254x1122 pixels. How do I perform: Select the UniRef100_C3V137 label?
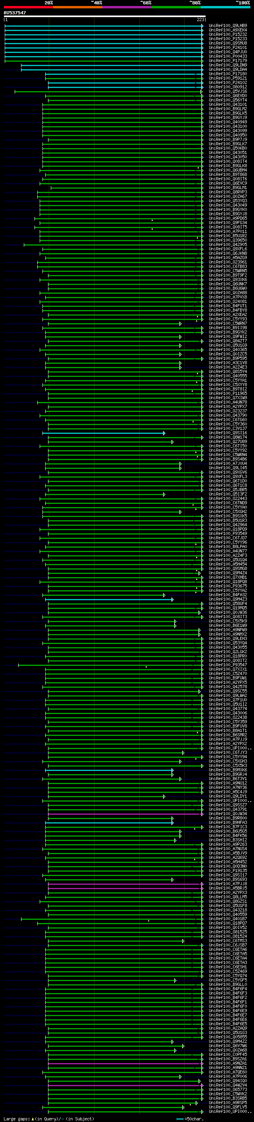click(x=228, y=429)
